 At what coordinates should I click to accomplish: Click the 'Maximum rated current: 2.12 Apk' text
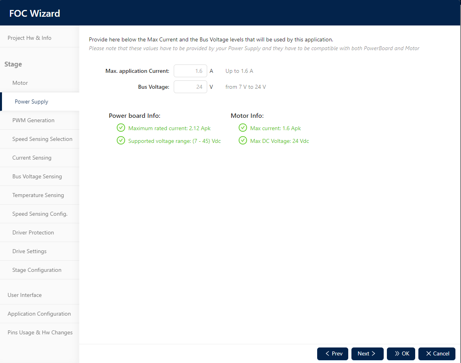point(169,128)
